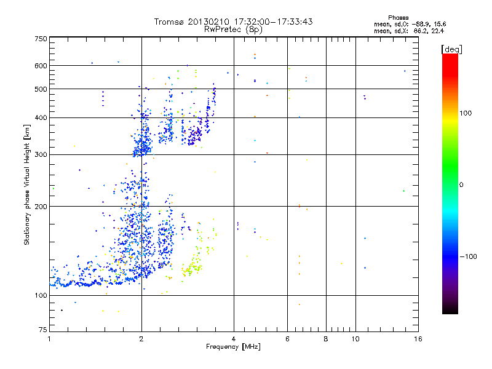This screenshot has width=492, height=369.
Task: Click the x-axis tick label '6'
Action: click(x=287, y=339)
